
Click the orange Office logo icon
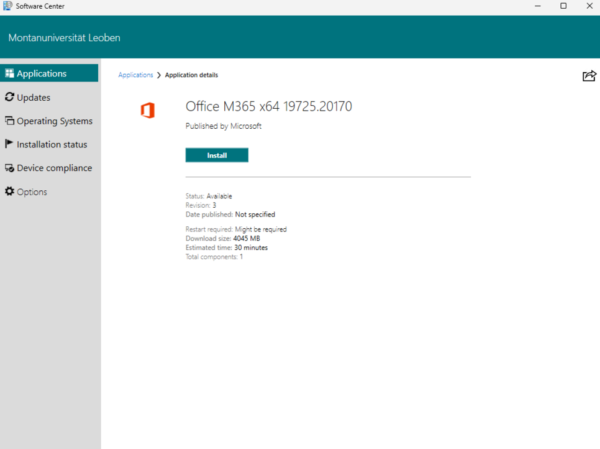(148, 110)
